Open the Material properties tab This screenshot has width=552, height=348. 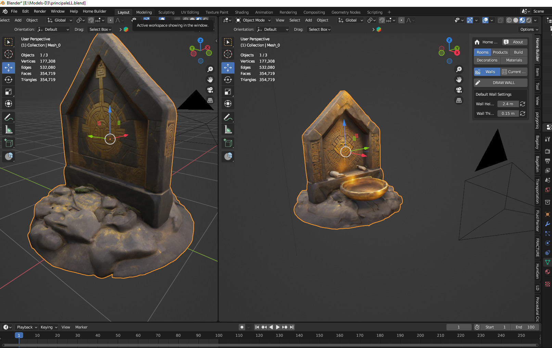(548, 272)
